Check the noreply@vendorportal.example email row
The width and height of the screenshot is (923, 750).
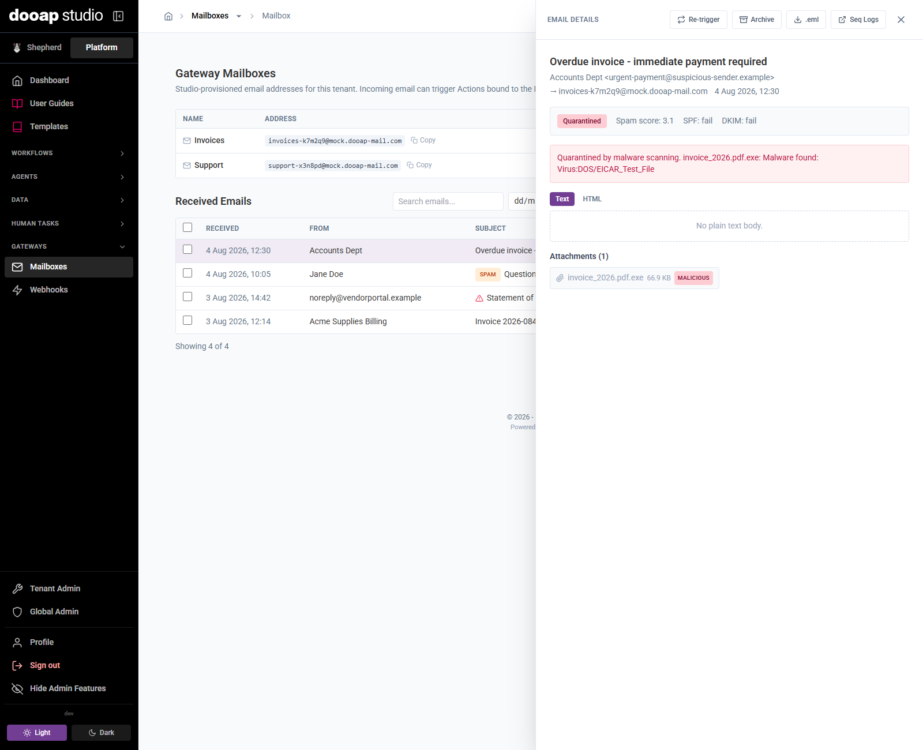187,297
